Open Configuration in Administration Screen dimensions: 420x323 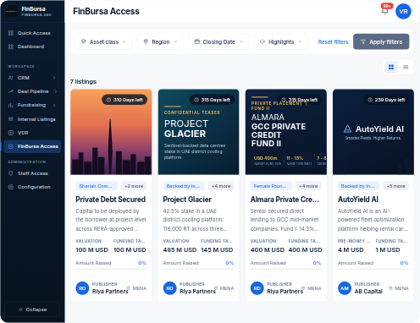click(x=32, y=187)
